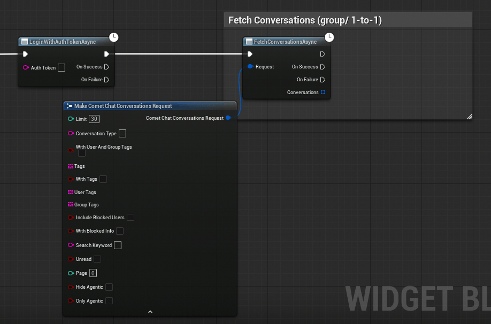Click the Auth Token string pin
The height and width of the screenshot is (324, 491).
[26, 67]
